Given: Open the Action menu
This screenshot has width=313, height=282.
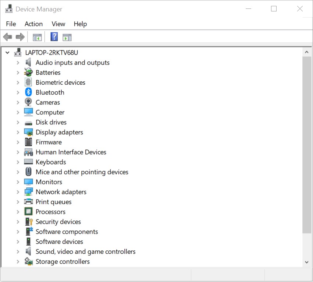Looking at the screenshot, I should click(x=33, y=24).
